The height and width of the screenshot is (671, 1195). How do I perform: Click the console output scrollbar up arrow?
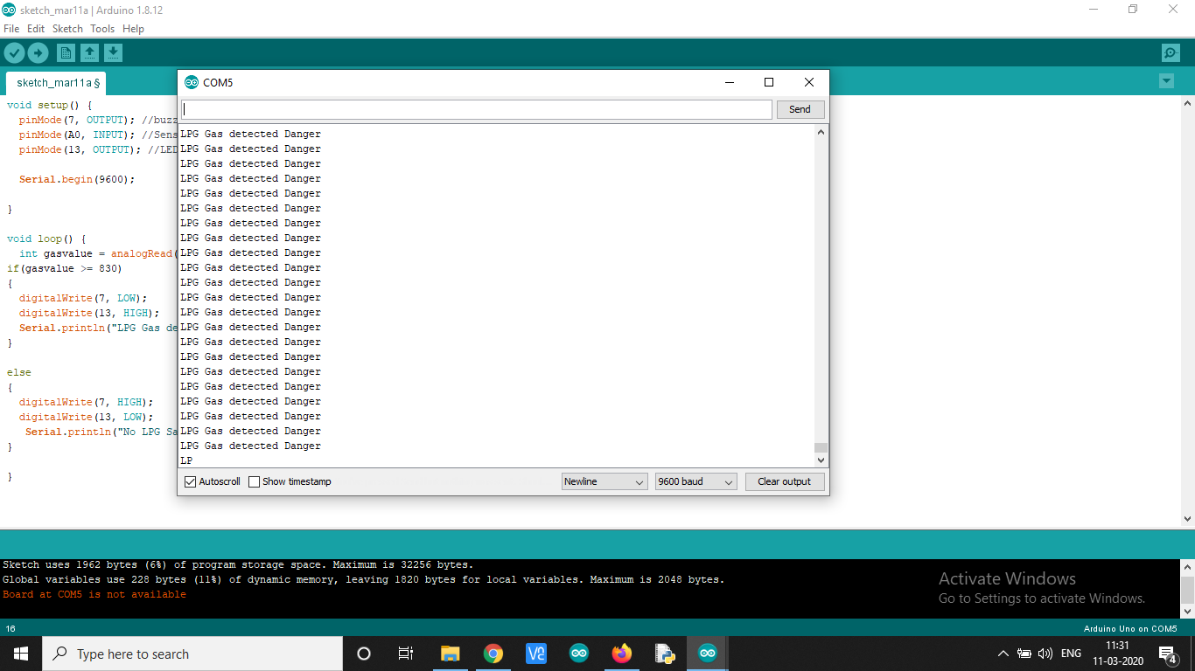pyautogui.click(x=1187, y=567)
